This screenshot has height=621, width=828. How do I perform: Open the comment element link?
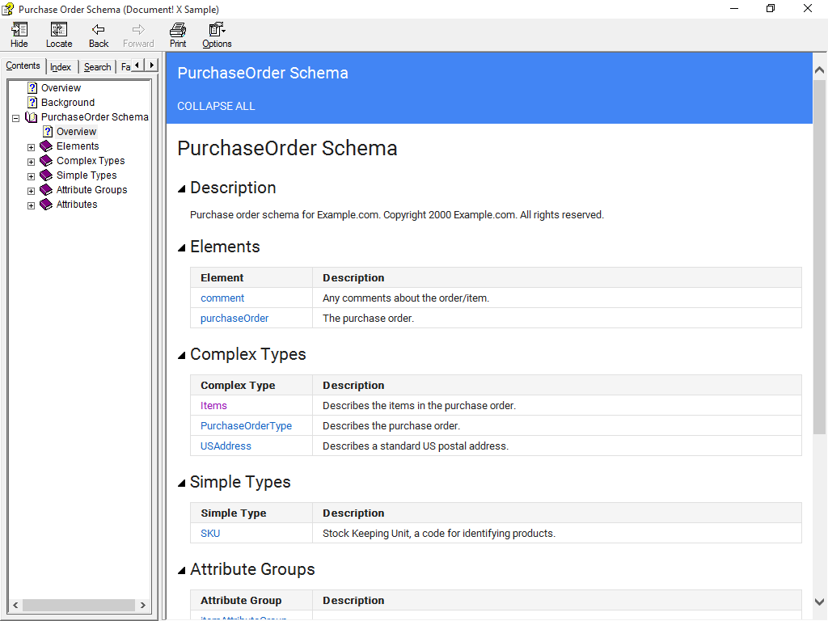click(222, 298)
